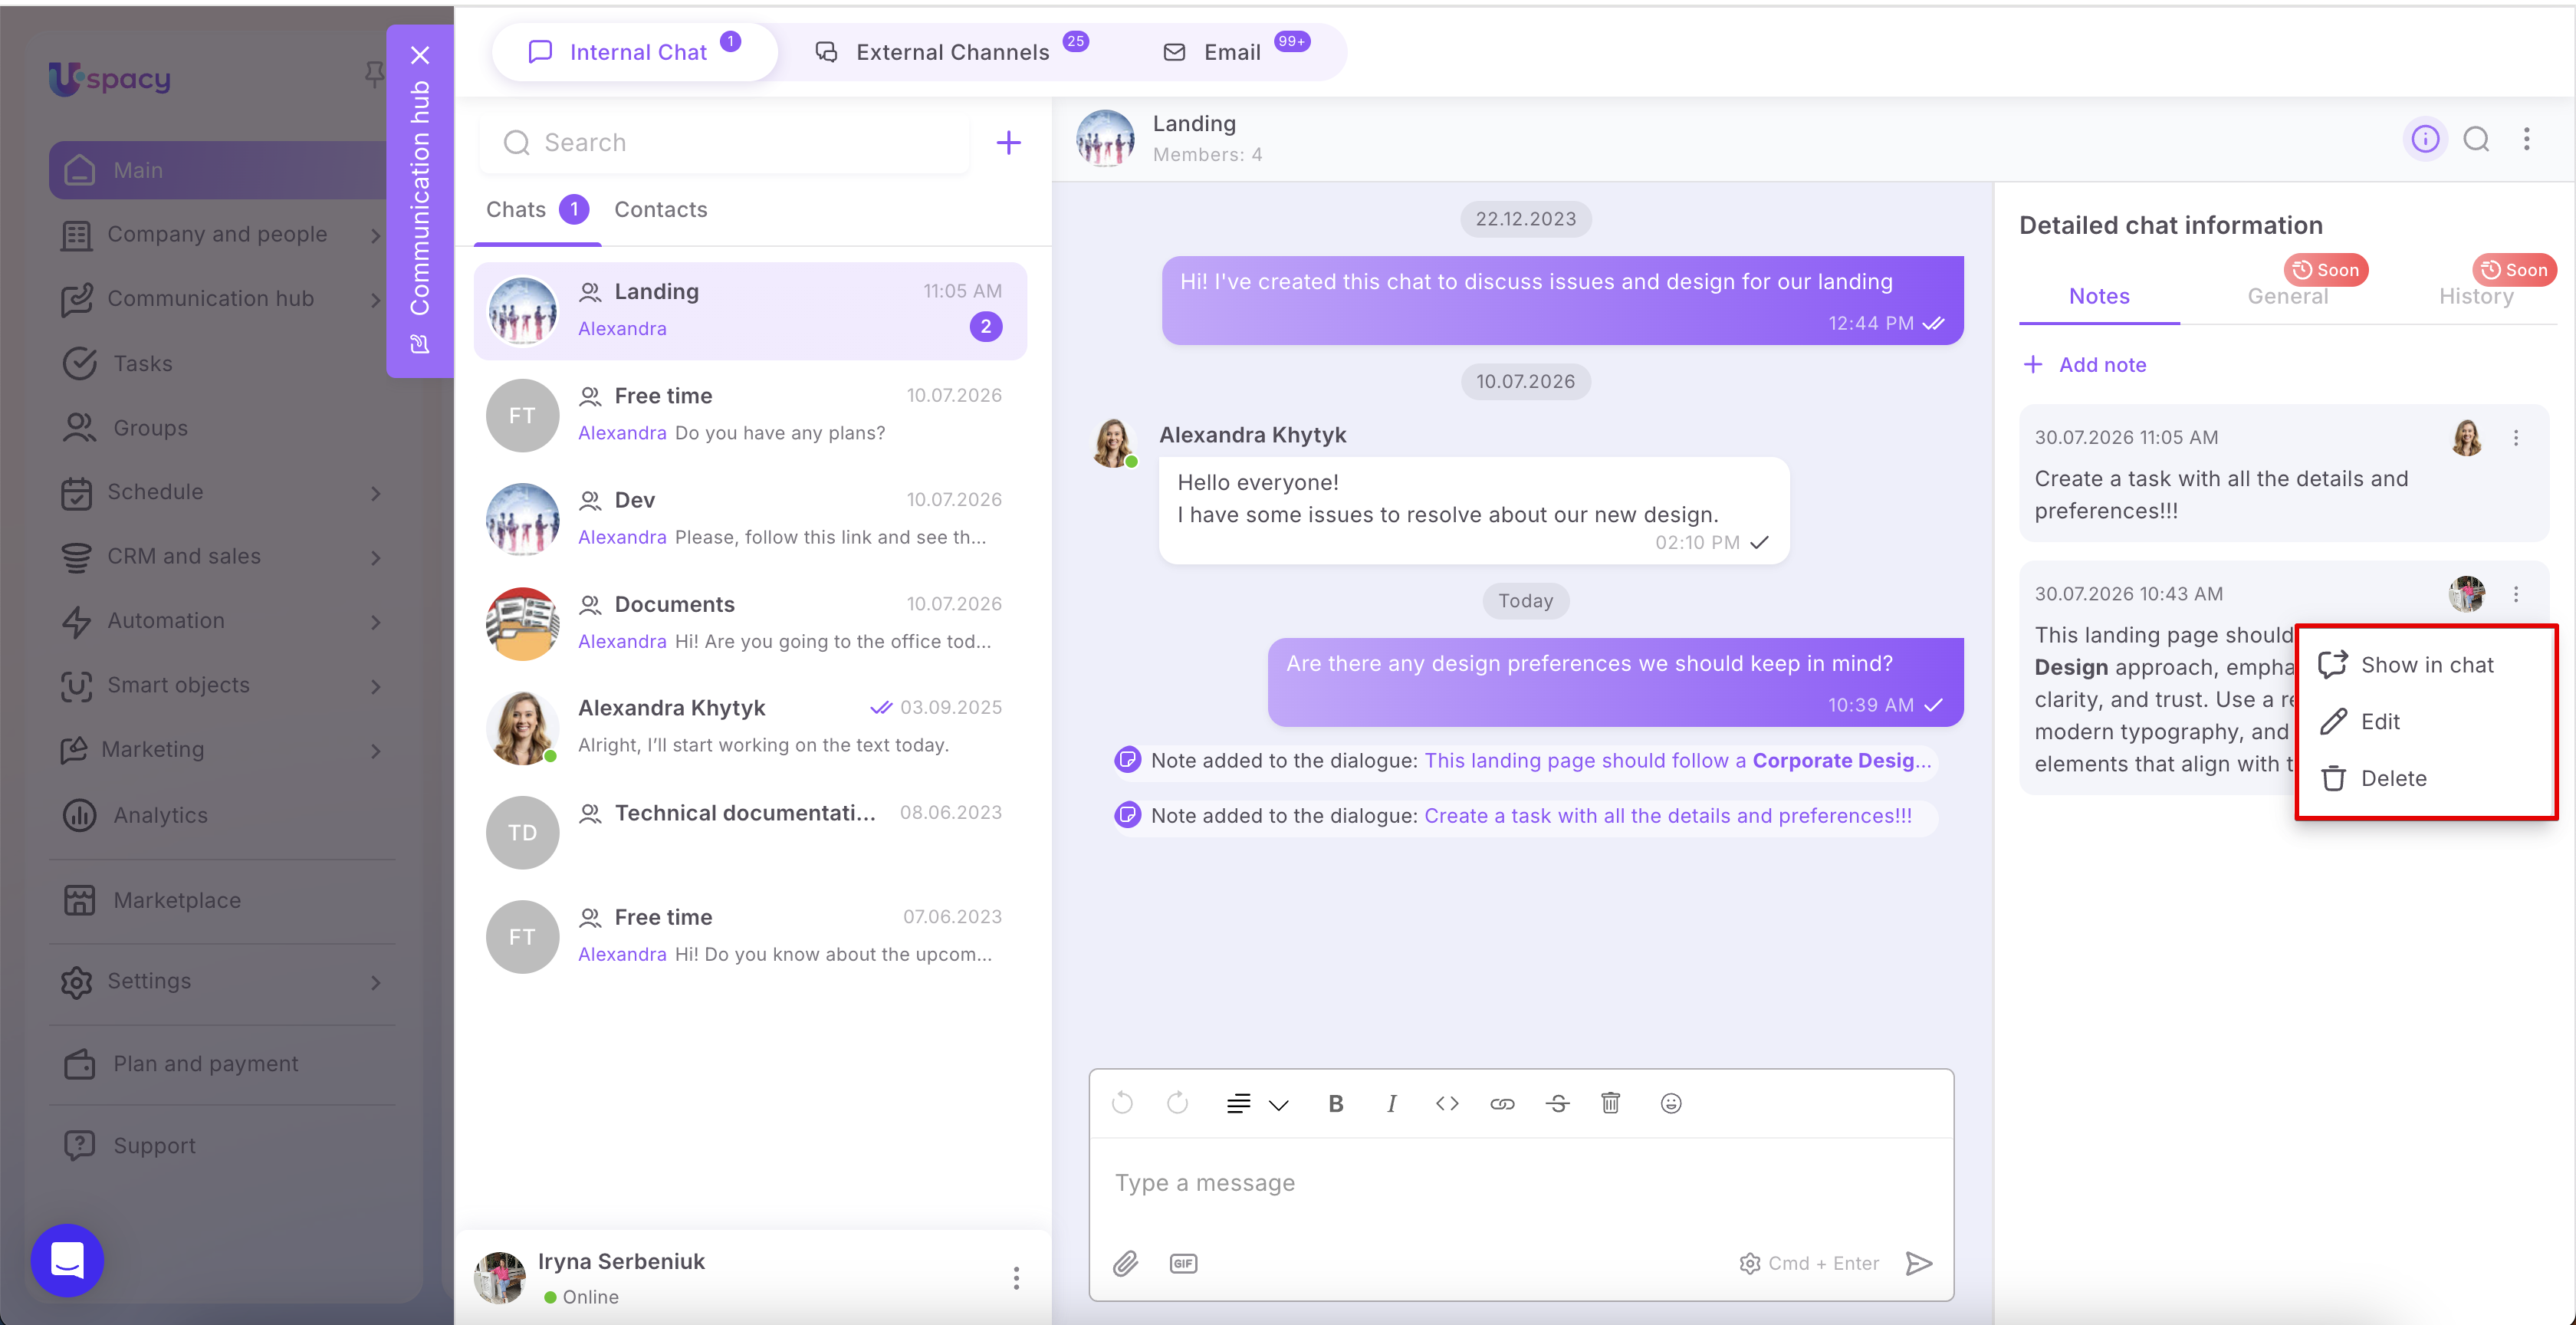Search within the Landing chat

[x=2476, y=139]
